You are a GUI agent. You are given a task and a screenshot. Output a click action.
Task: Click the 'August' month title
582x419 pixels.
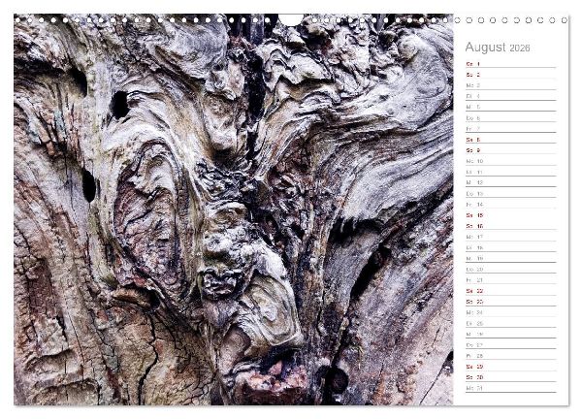click(x=485, y=48)
